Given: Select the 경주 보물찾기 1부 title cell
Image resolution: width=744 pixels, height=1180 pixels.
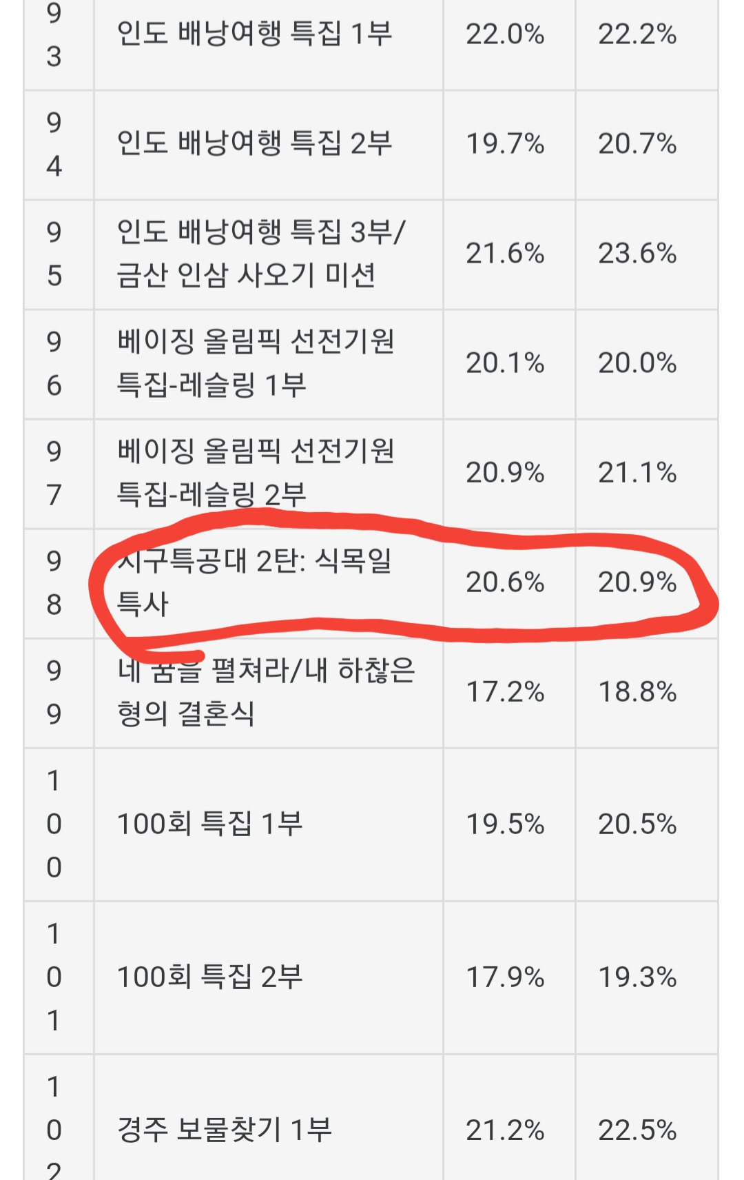Looking at the screenshot, I should pyautogui.click(x=225, y=1130).
